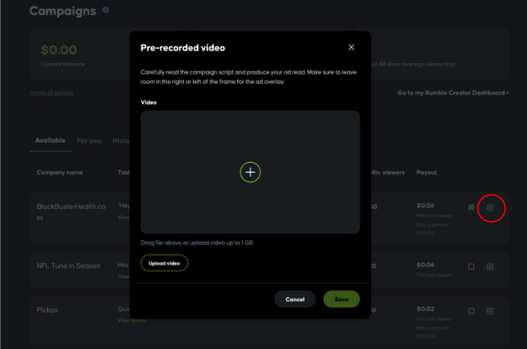Go to my Rumble Creator Dashboard

453,93
